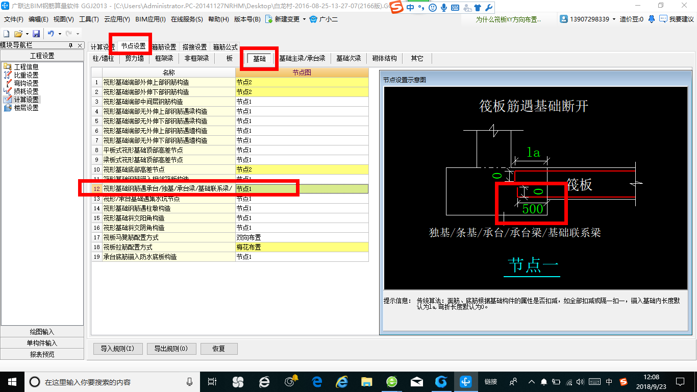
Task: Click the Sogou emoji smiley icon
Action: 433,8
